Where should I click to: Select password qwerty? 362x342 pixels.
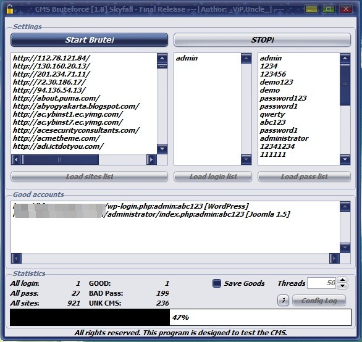(x=272, y=114)
